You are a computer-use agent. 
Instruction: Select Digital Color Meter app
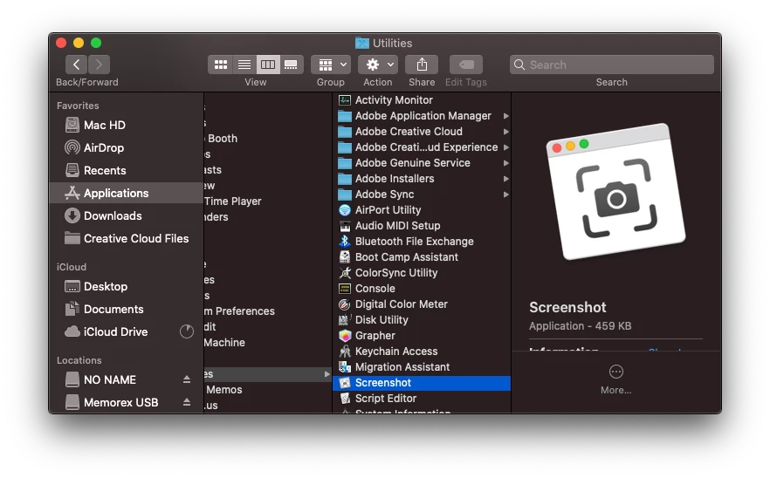point(422,304)
